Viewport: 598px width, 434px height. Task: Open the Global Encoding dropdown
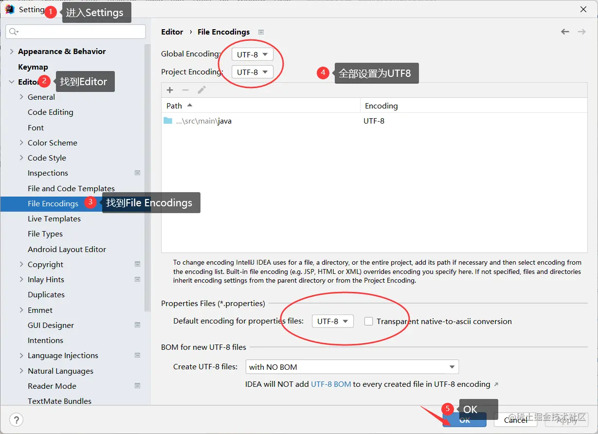click(252, 54)
